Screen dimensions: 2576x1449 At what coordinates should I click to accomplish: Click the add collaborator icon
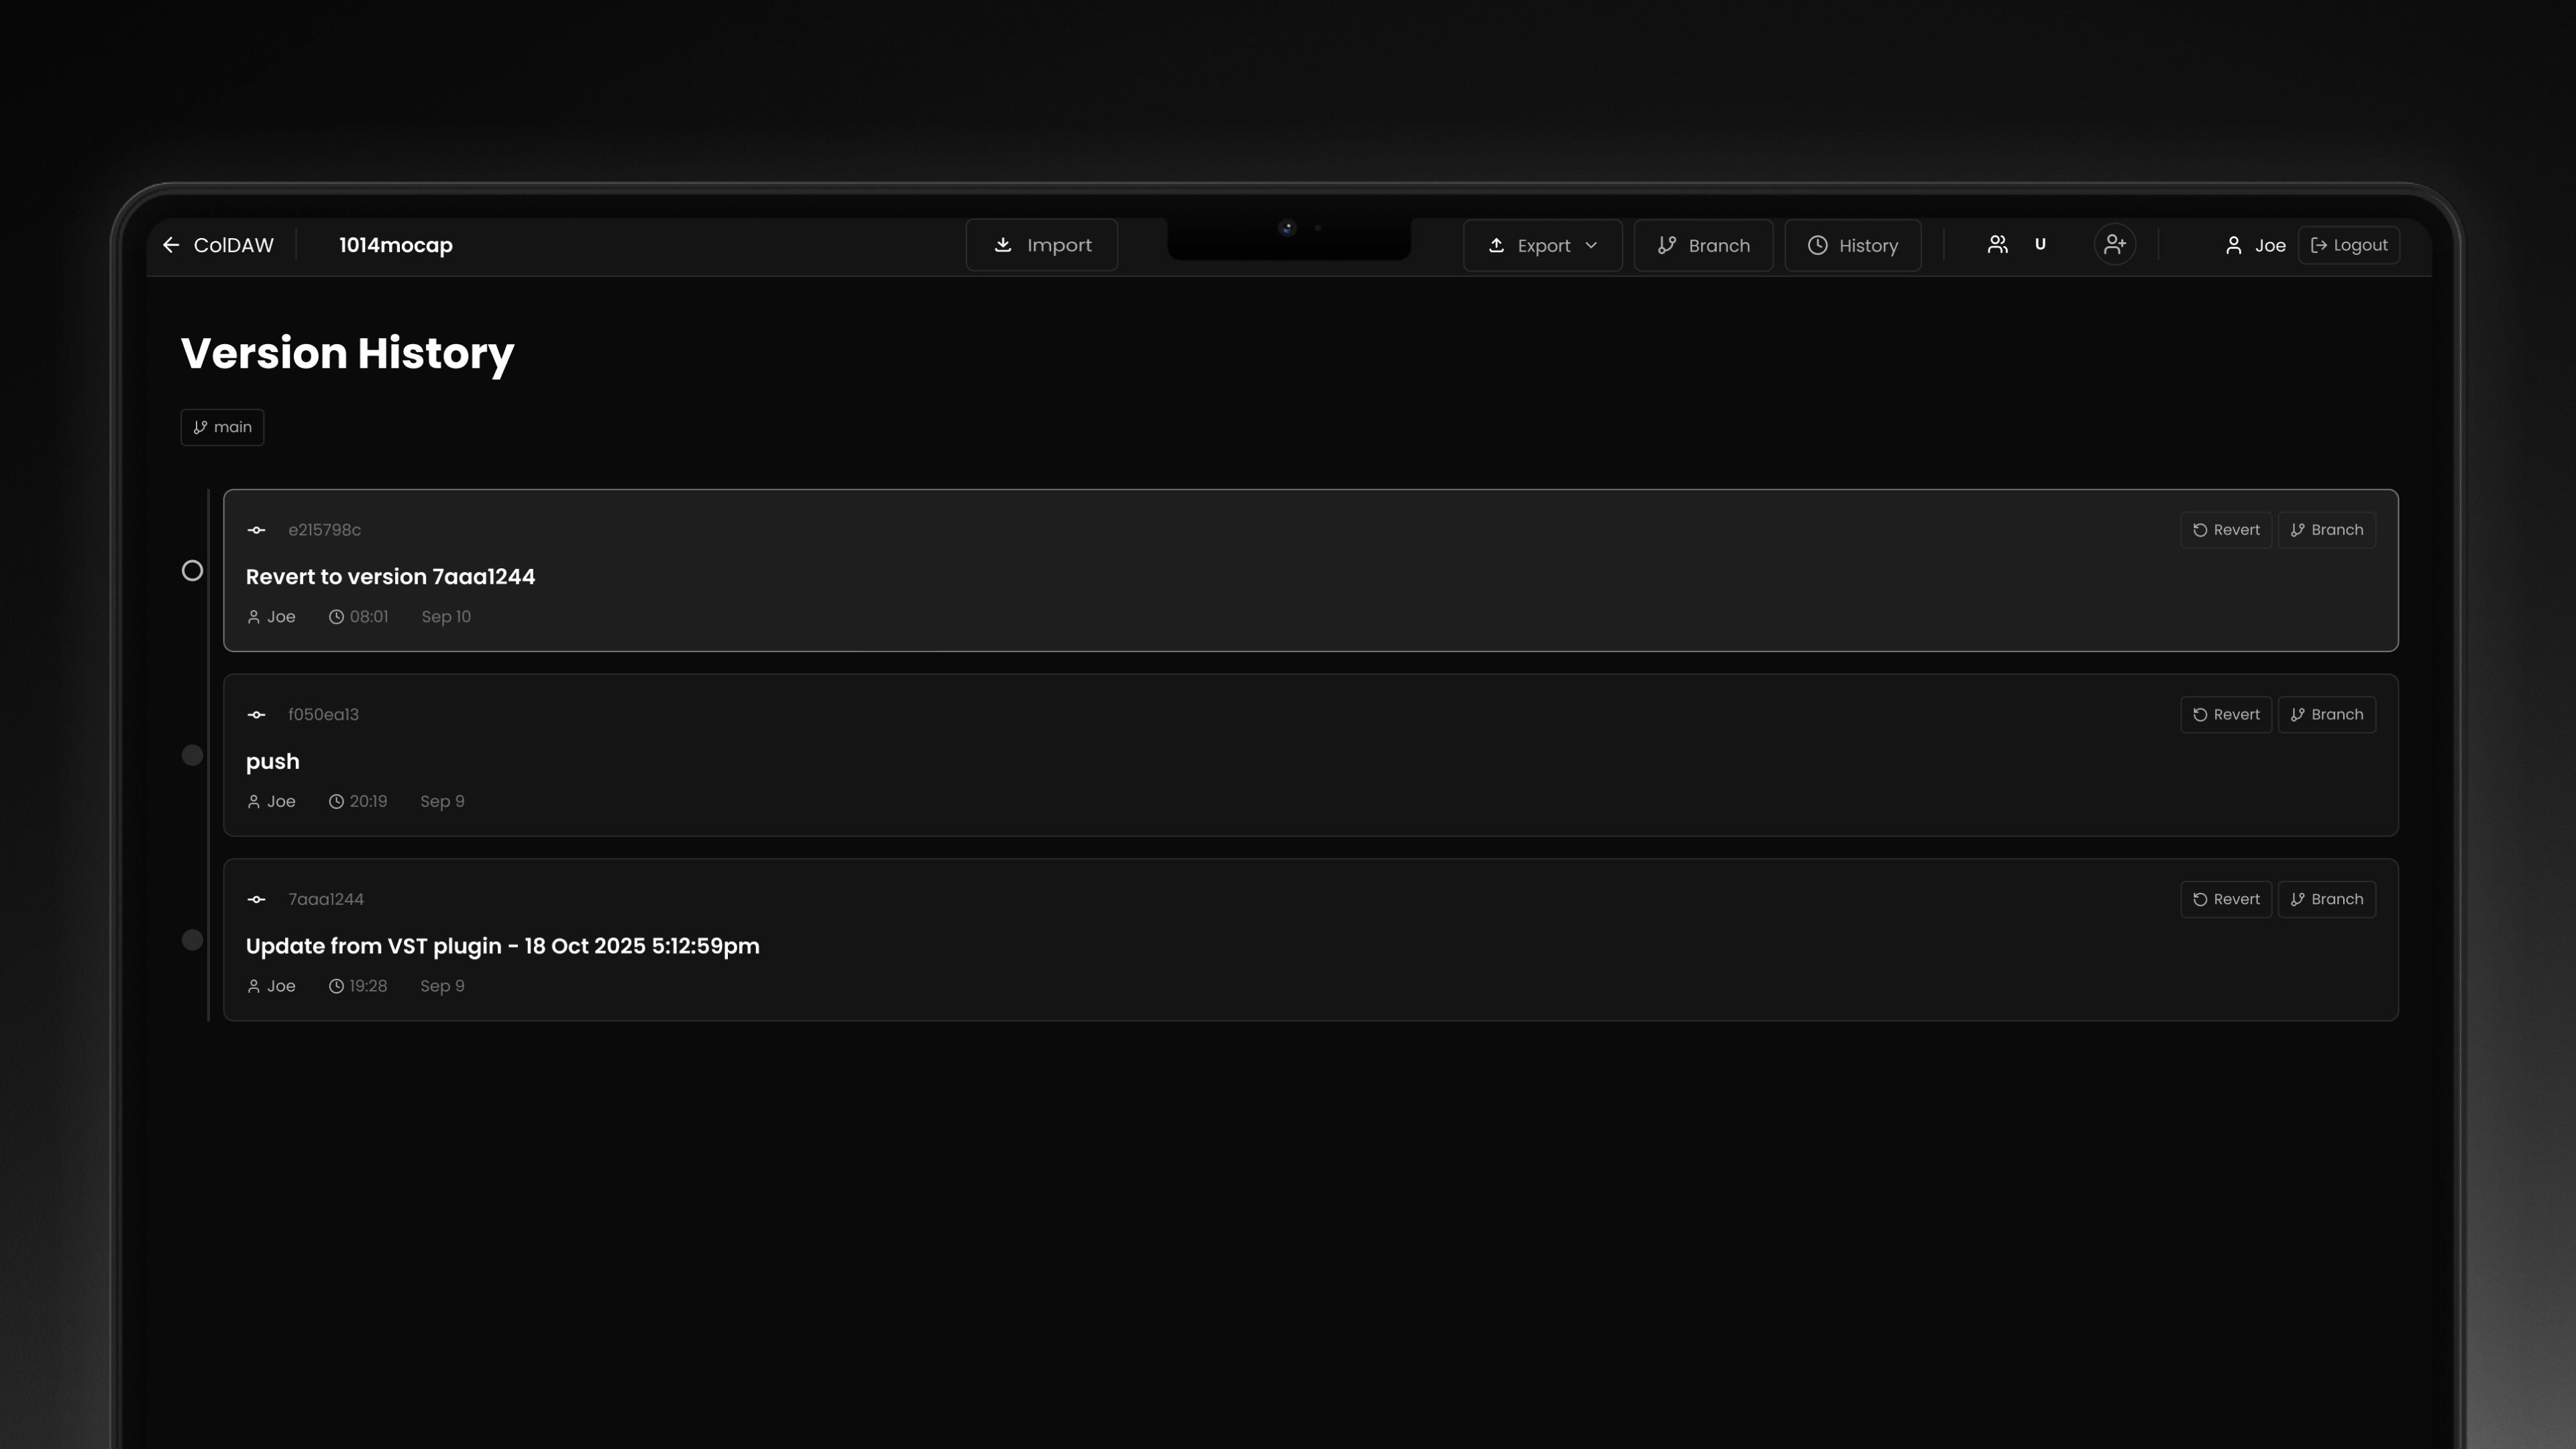(2114, 245)
